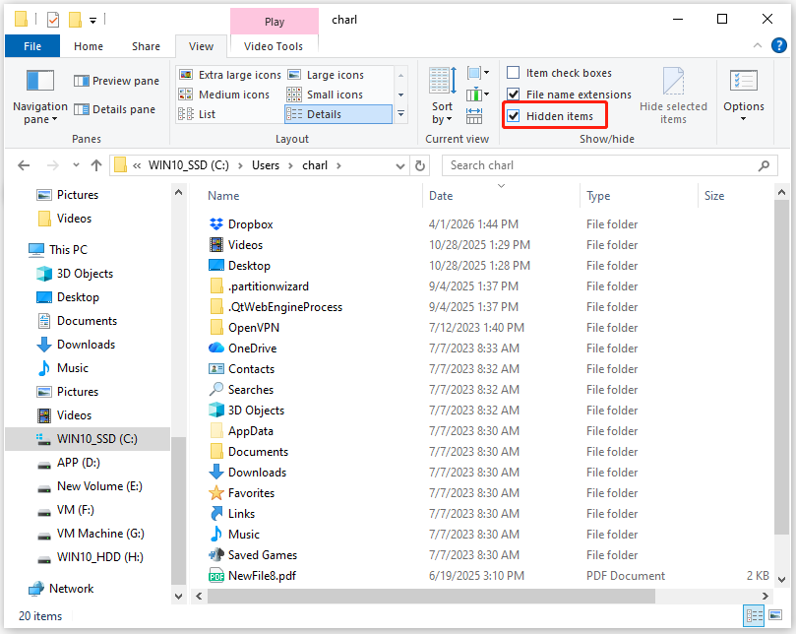
Task: Uncheck Hidden items checkbox
Action: (x=514, y=116)
